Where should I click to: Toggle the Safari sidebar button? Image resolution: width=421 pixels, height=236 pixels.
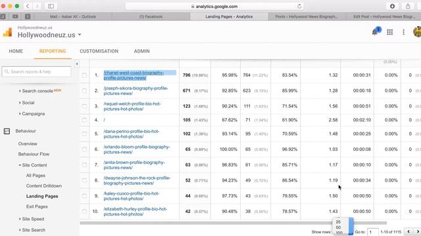(x=51, y=6)
